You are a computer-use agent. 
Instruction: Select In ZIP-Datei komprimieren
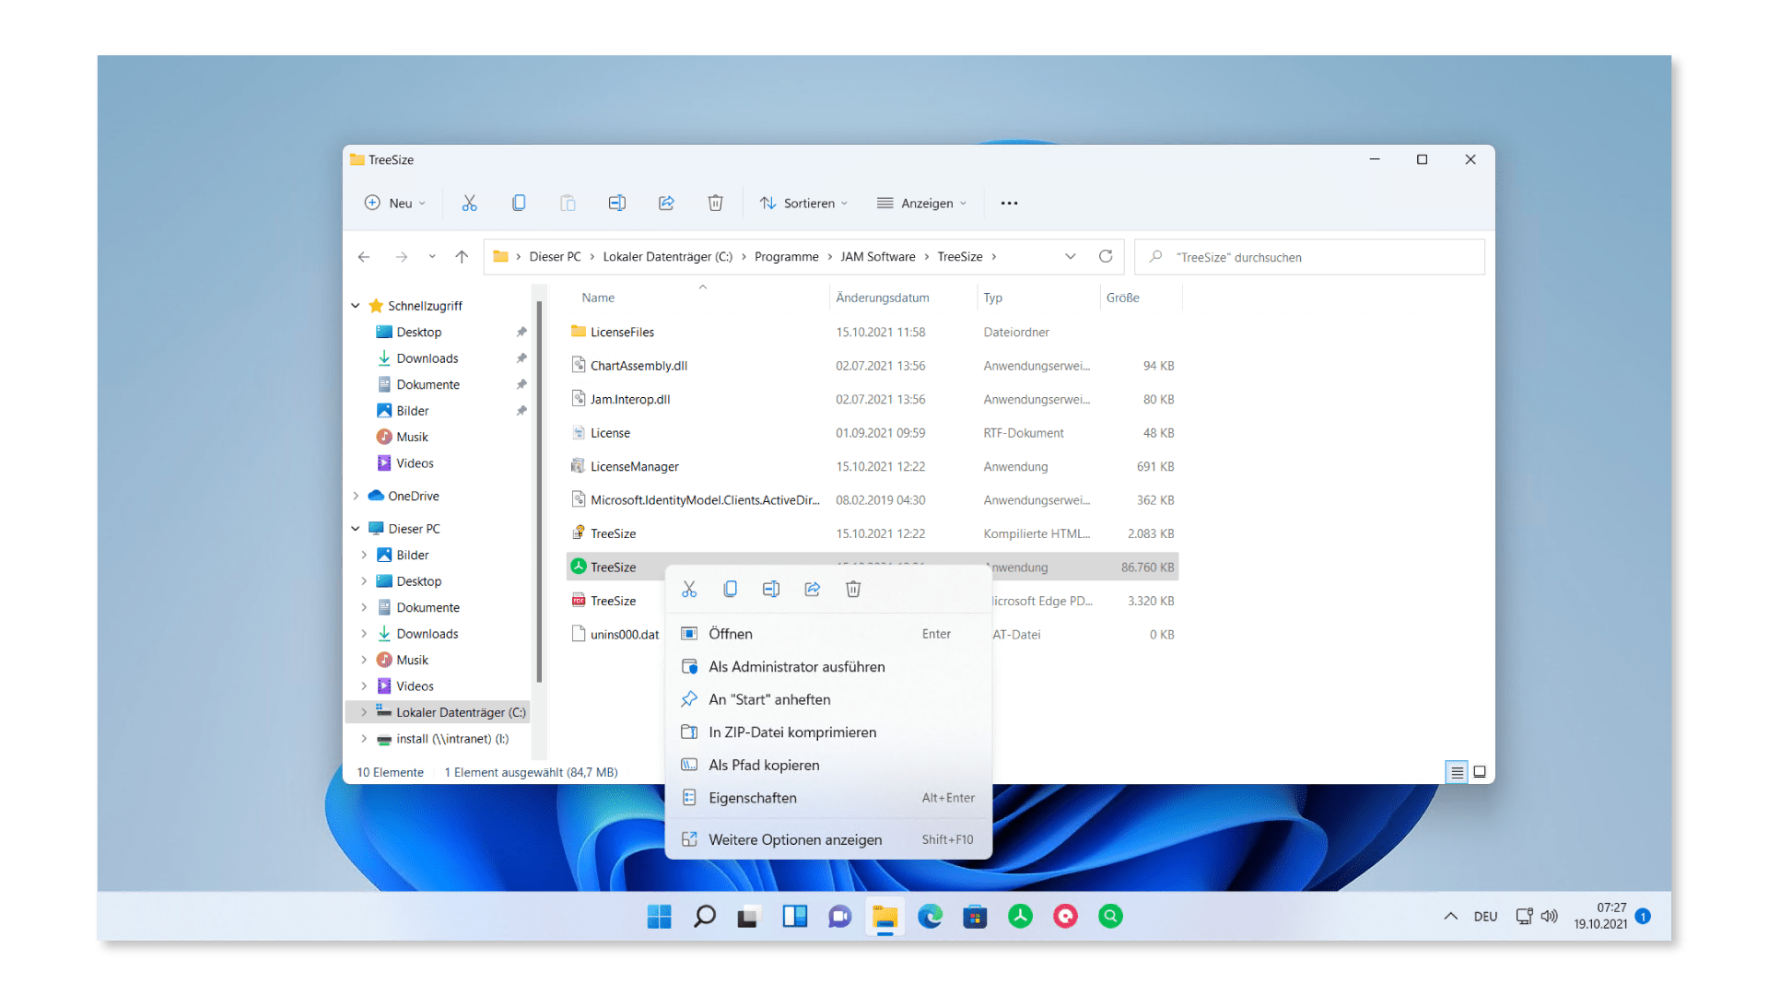tap(828, 732)
